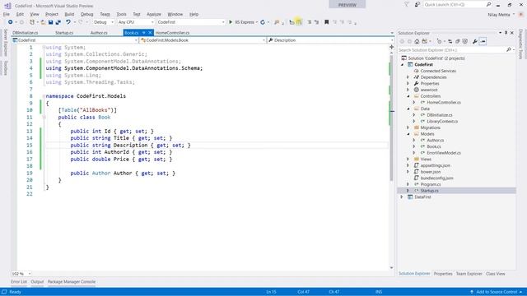The height and width of the screenshot is (296, 527).
Task: Open the CodeFirst startup project dropdown
Action: click(x=191, y=22)
